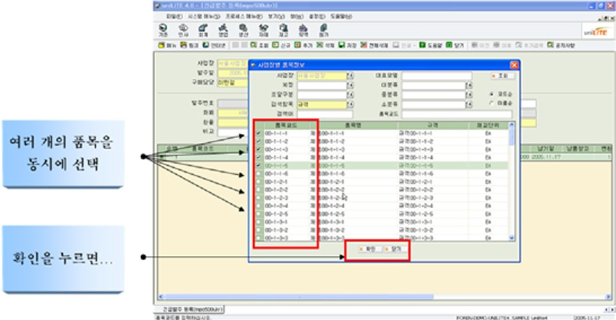Viewport: 616px width, 320px height.
Task: Open the 생산 module icon
Action: click(x=243, y=30)
